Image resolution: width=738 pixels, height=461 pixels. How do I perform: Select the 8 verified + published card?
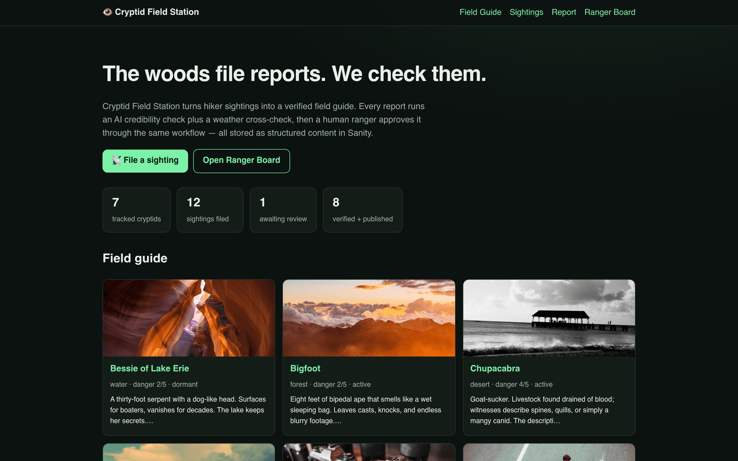point(363,210)
